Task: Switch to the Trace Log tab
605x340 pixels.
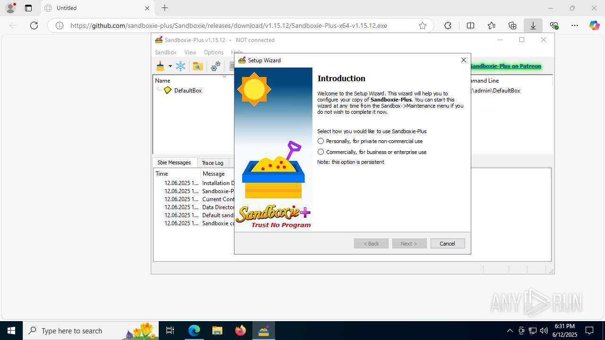Action: pyautogui.click(x=212, y=163)
